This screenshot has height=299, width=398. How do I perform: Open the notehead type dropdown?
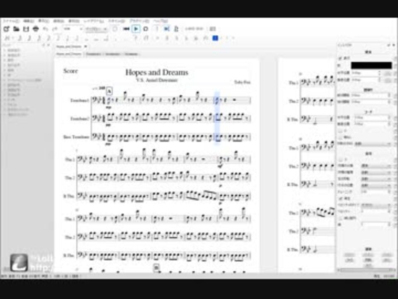376,172
